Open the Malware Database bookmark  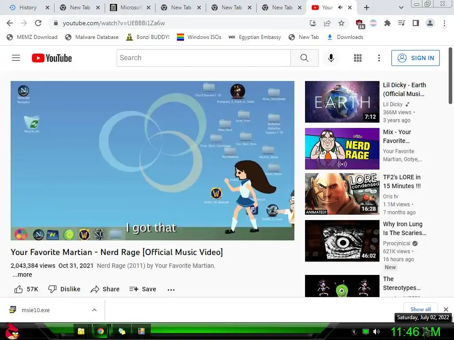pos(92,37)
